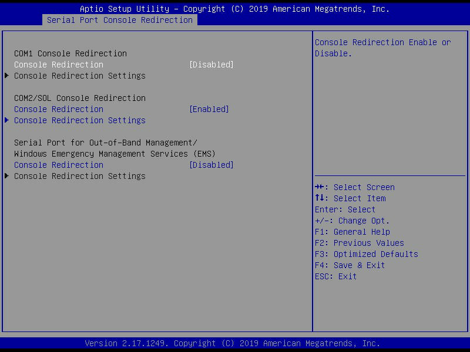Viewport: 470px width, 352px height.
Task: Click the COM1 Console Redirection heading
Action: click(x=70, y=53)
